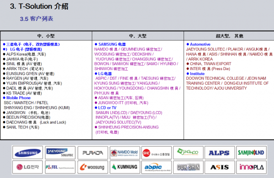Viewport: 274px width, 178px height.
Task: Click the 'SAMSUNG 电器' heading
Action: tap(110, 44)
